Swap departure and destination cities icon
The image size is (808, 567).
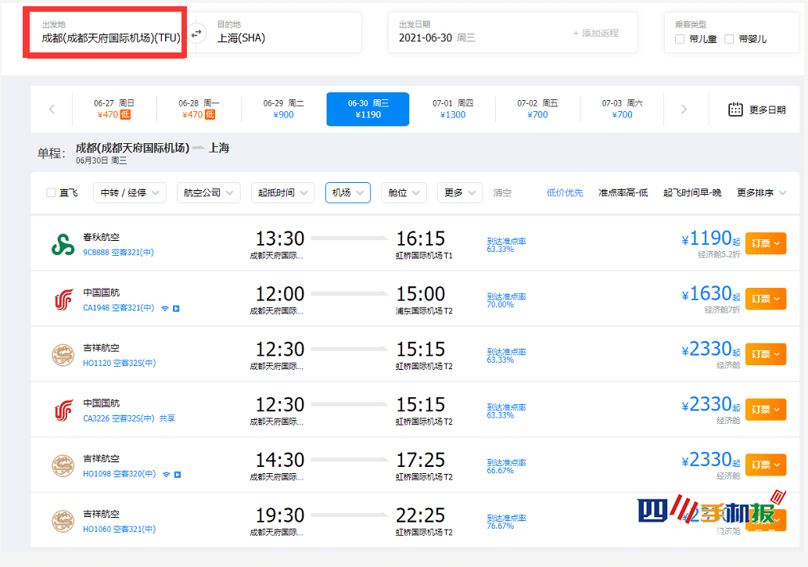pos(196,34)
